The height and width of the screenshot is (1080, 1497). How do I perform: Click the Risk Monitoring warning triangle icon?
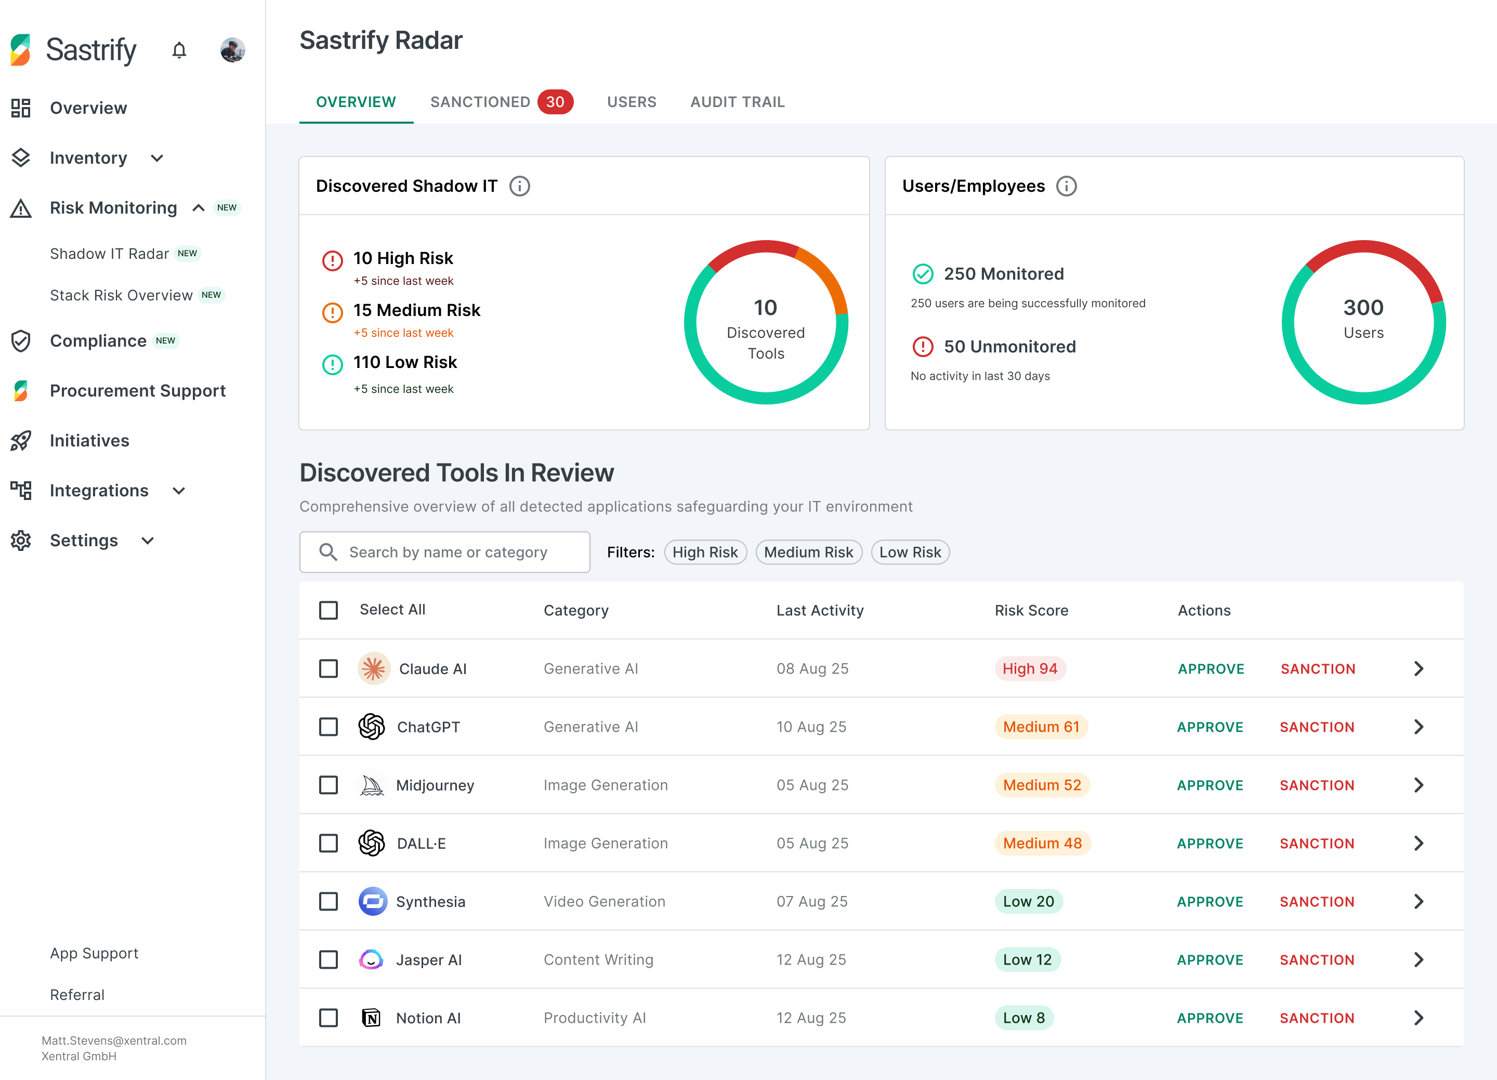21,208
